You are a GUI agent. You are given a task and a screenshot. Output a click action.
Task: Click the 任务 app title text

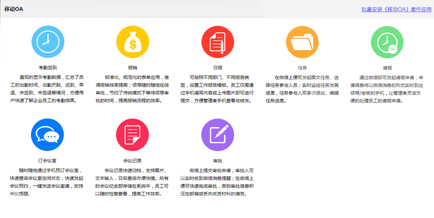coord(302,68)
